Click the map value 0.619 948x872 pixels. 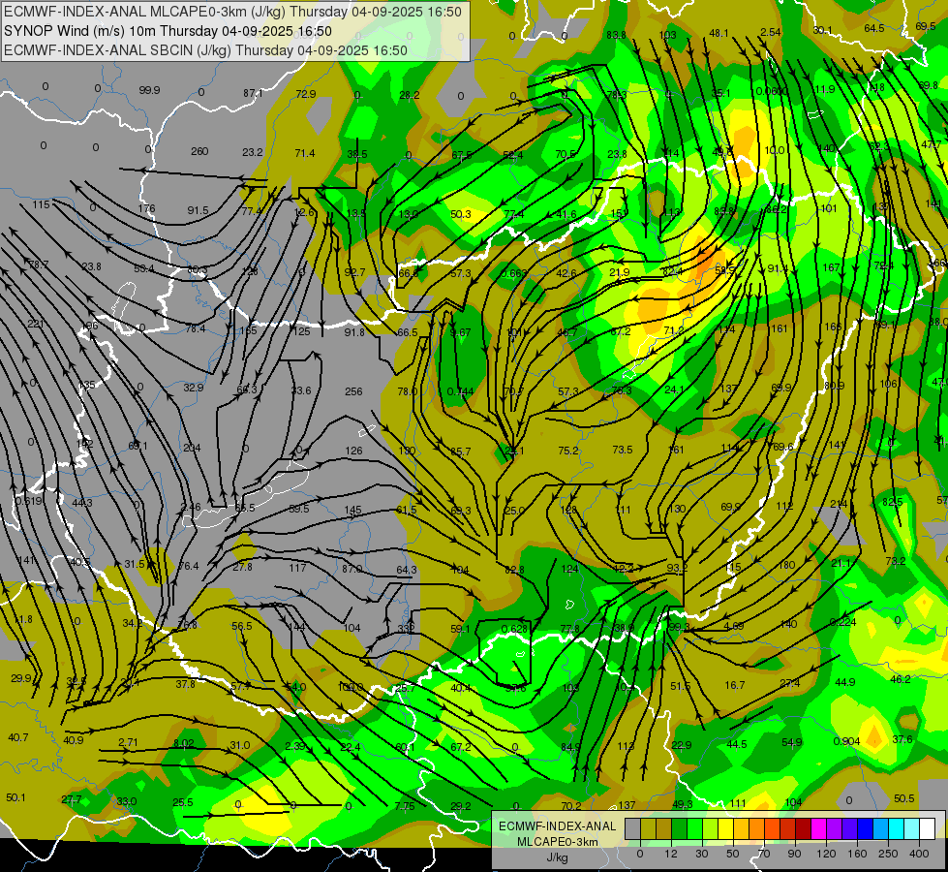[28, 501]
